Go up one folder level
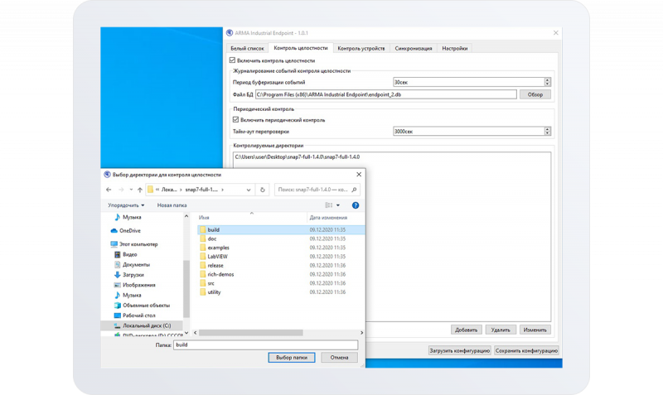 click(138, 190)
